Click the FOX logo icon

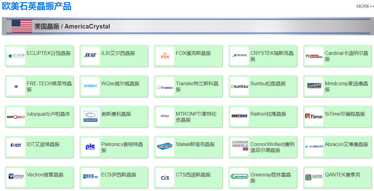click(165, 56)
